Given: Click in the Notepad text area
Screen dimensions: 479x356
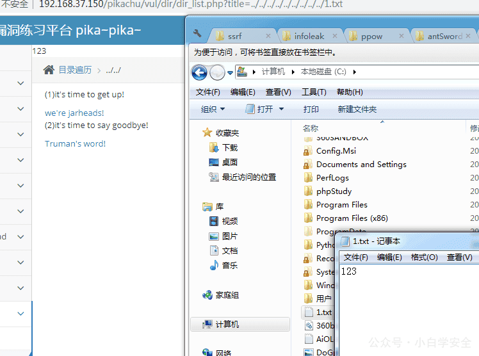Looking at the screenshot, I should 409,311.
